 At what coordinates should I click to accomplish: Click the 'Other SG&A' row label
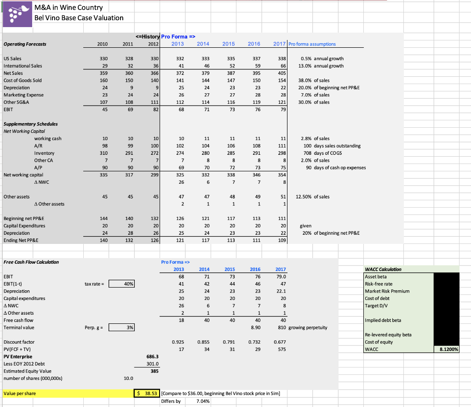tap(16, 102)
